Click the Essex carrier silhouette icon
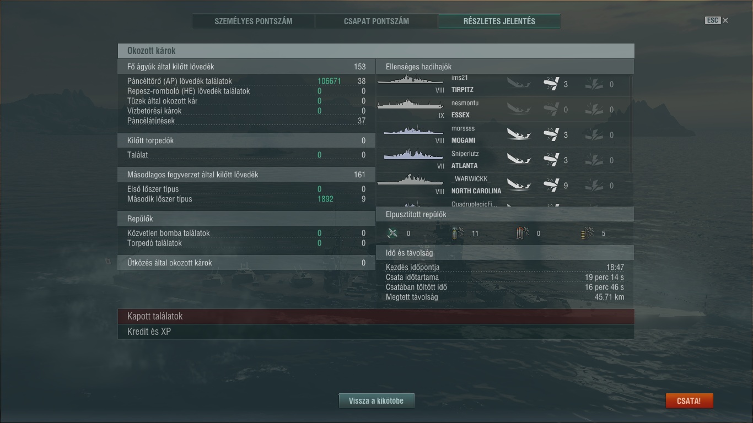The width and height of the screenshot is (753, 423). coord(411,105)
